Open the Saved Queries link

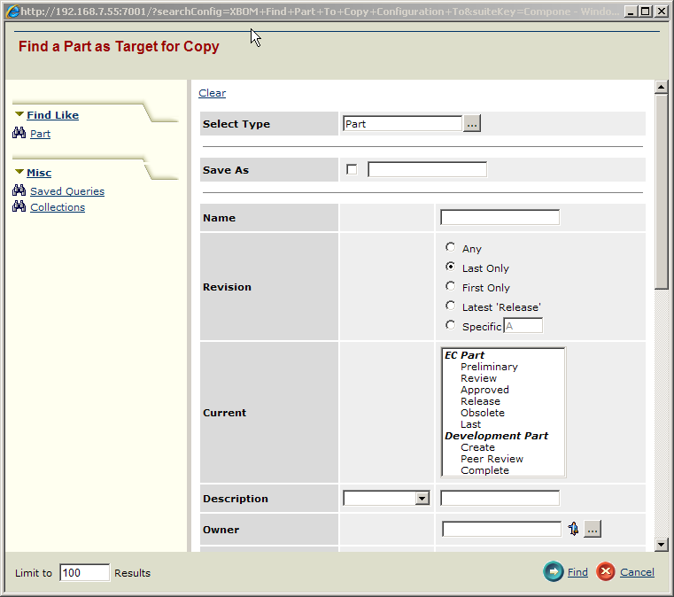coord(67,191)
